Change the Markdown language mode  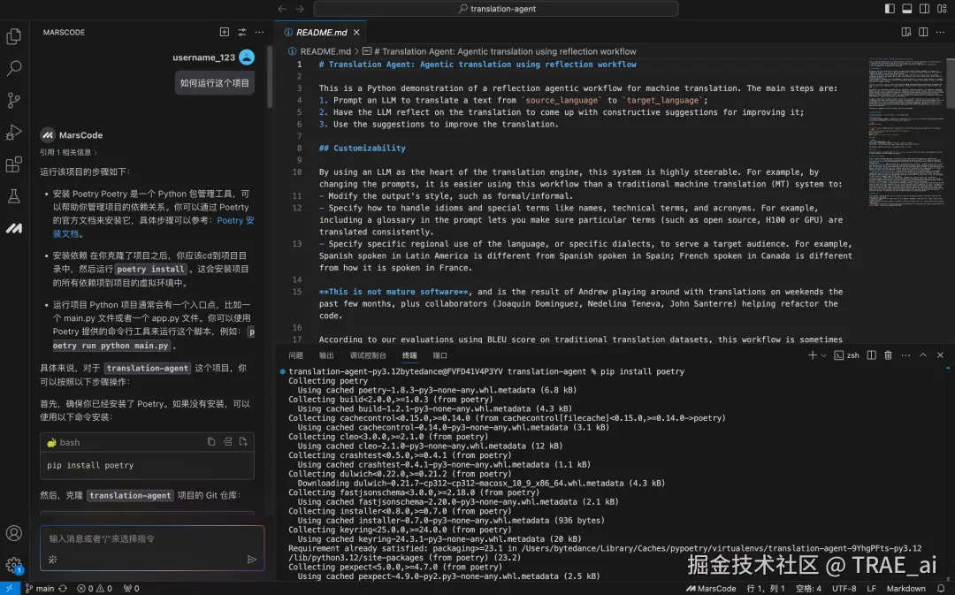tap(905, 588)
